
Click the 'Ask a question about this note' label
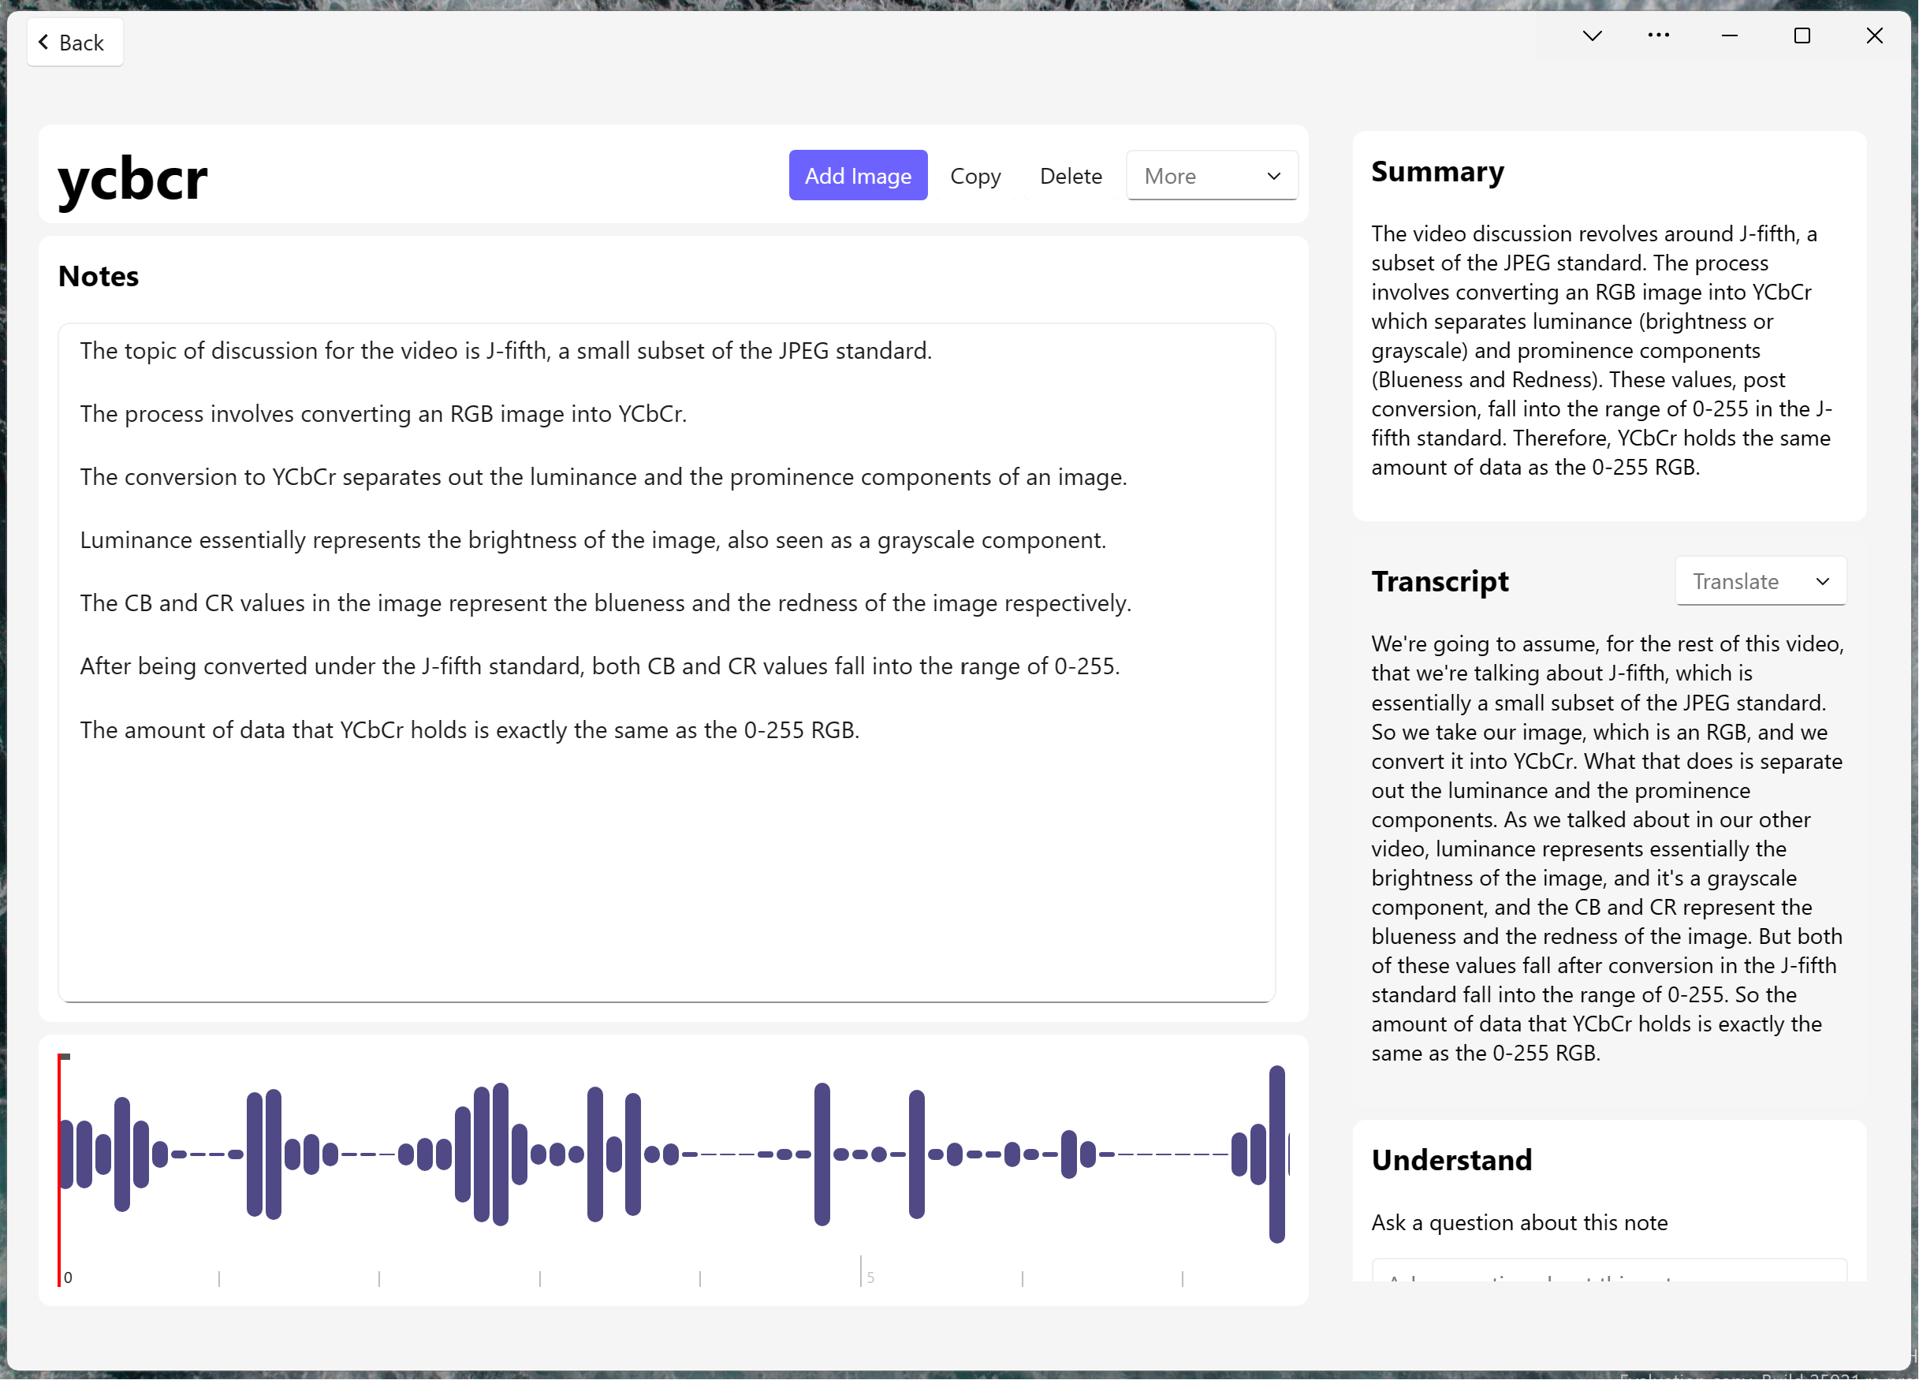coord(1519,1222)
